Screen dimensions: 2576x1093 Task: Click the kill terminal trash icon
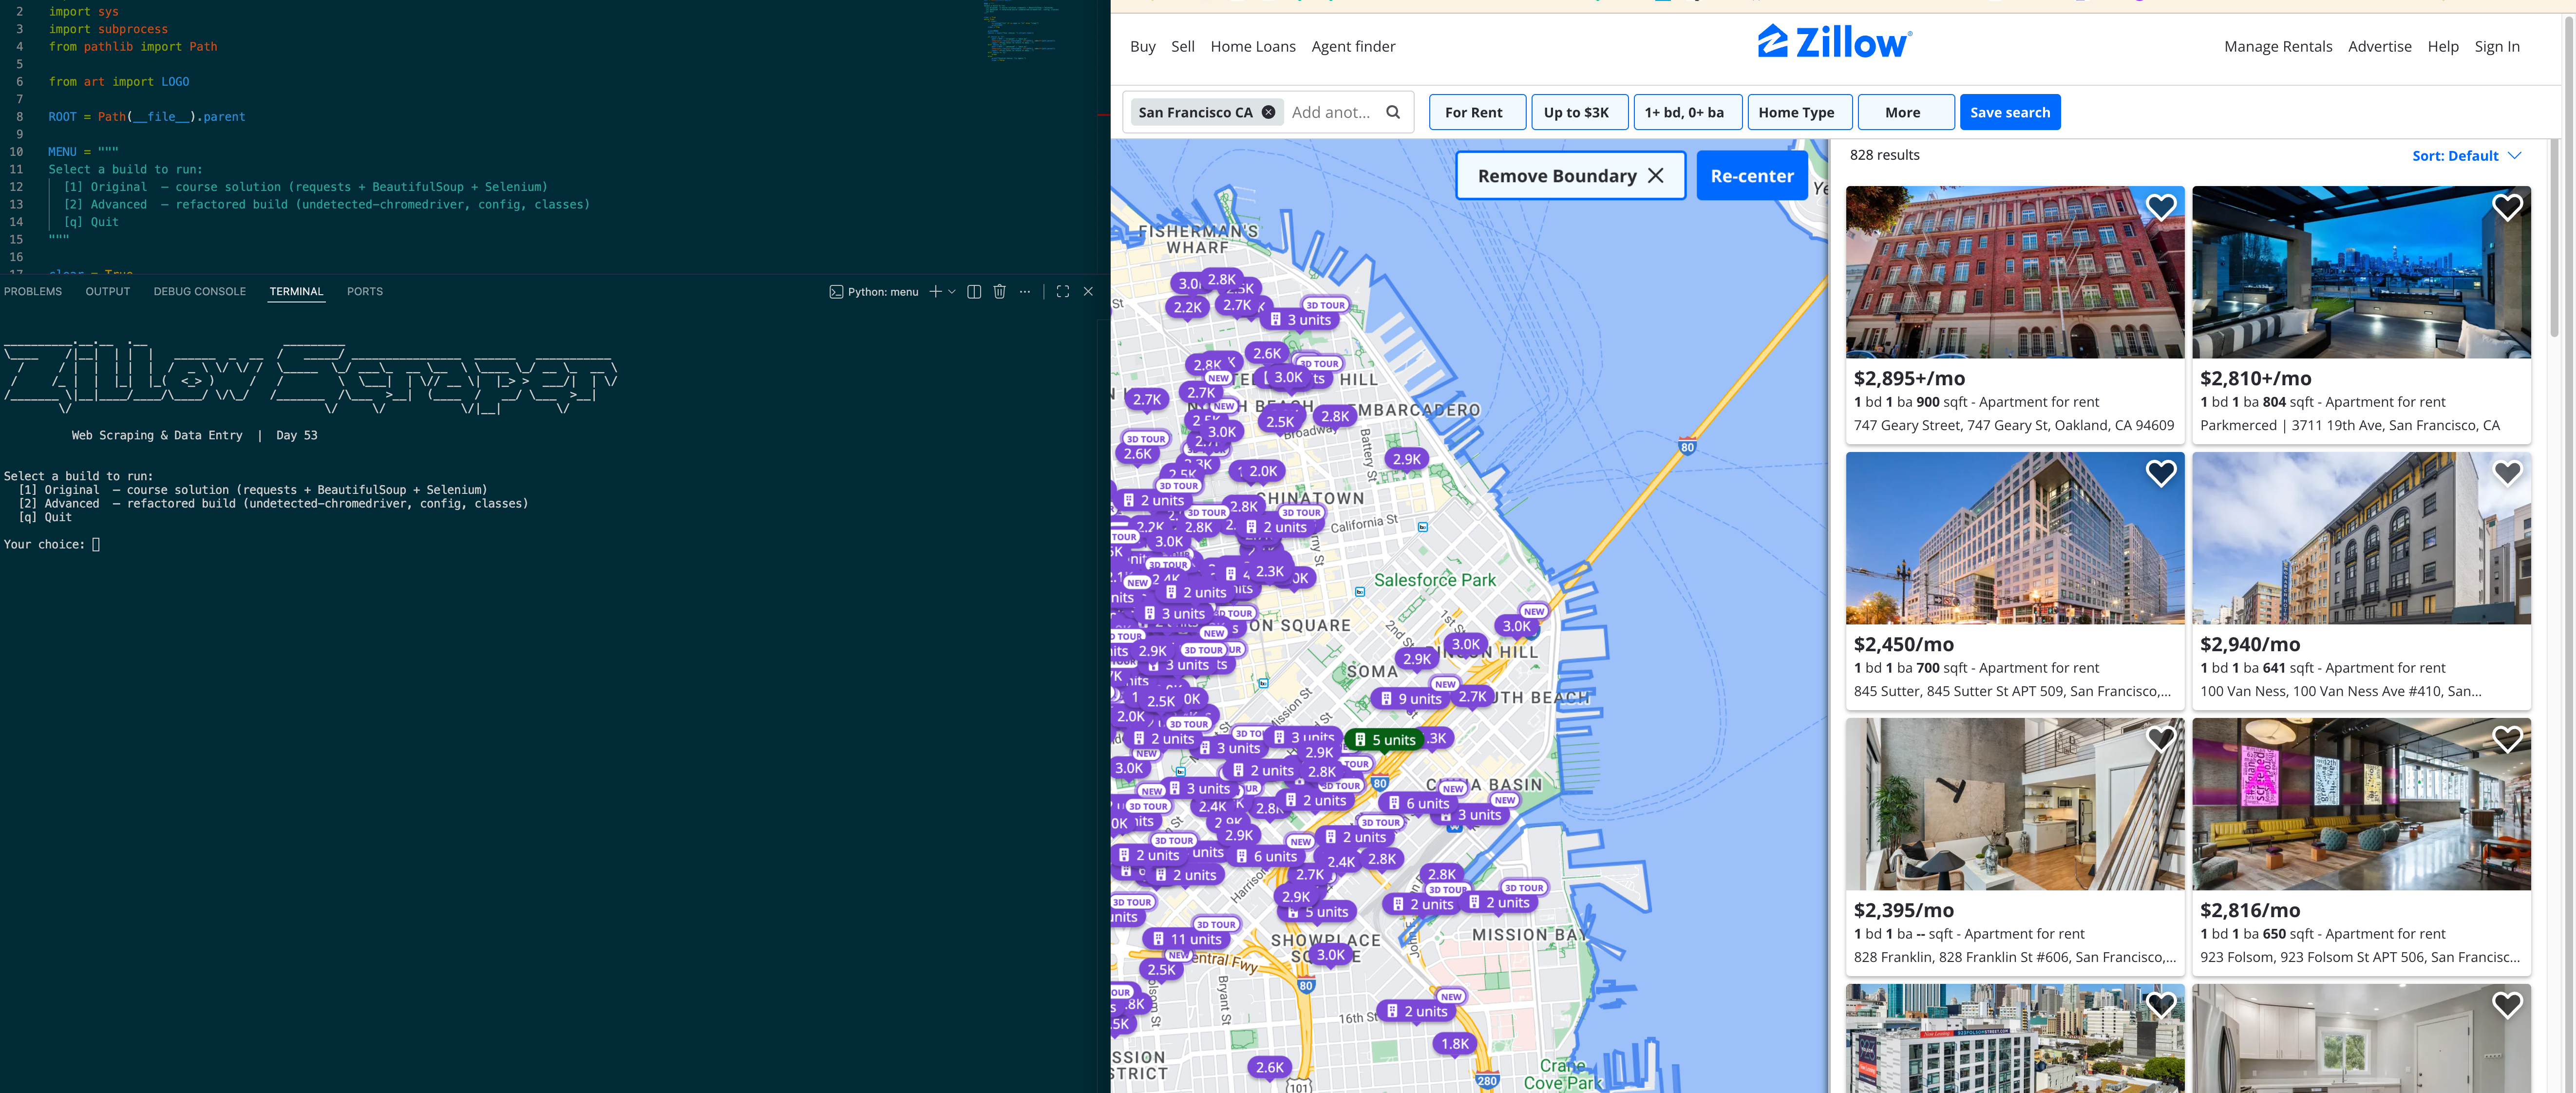[x=998, y=291]
